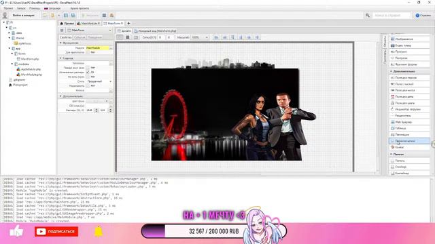Pick the Progress (Прогресс) component

click(x=409, y=52)
